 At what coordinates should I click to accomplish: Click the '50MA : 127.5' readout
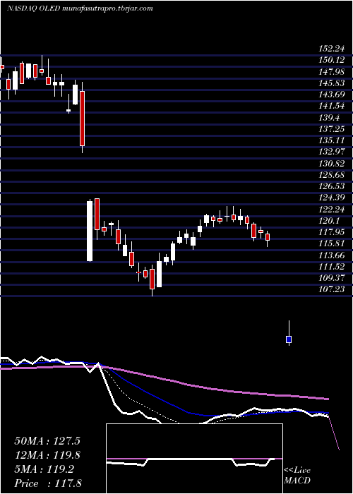pos(47,441)
